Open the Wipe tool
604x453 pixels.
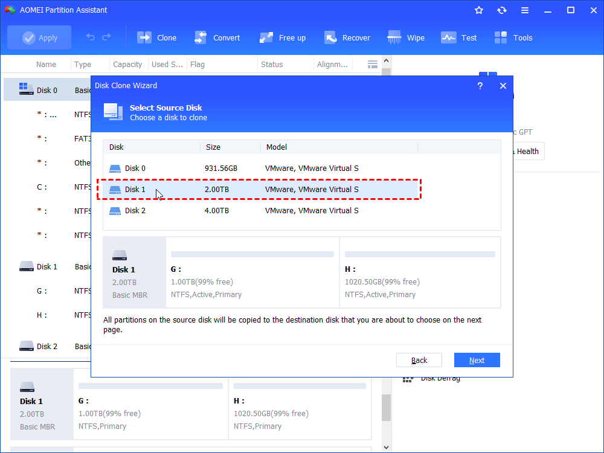click(x=406, y=37)
